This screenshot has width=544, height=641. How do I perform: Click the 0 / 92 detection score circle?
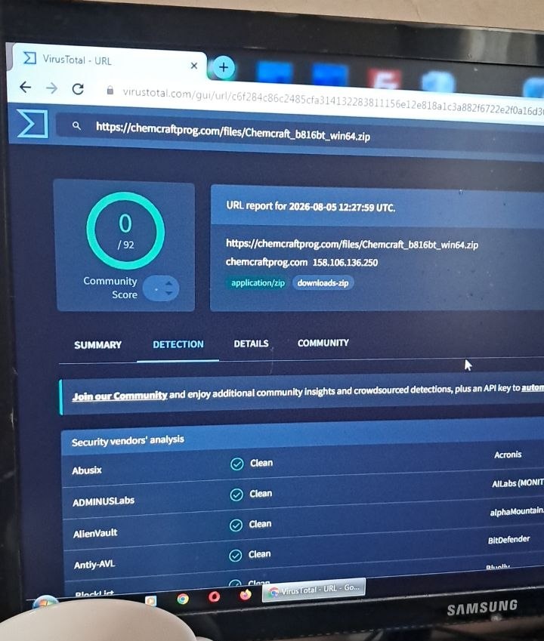click(125, 230)
